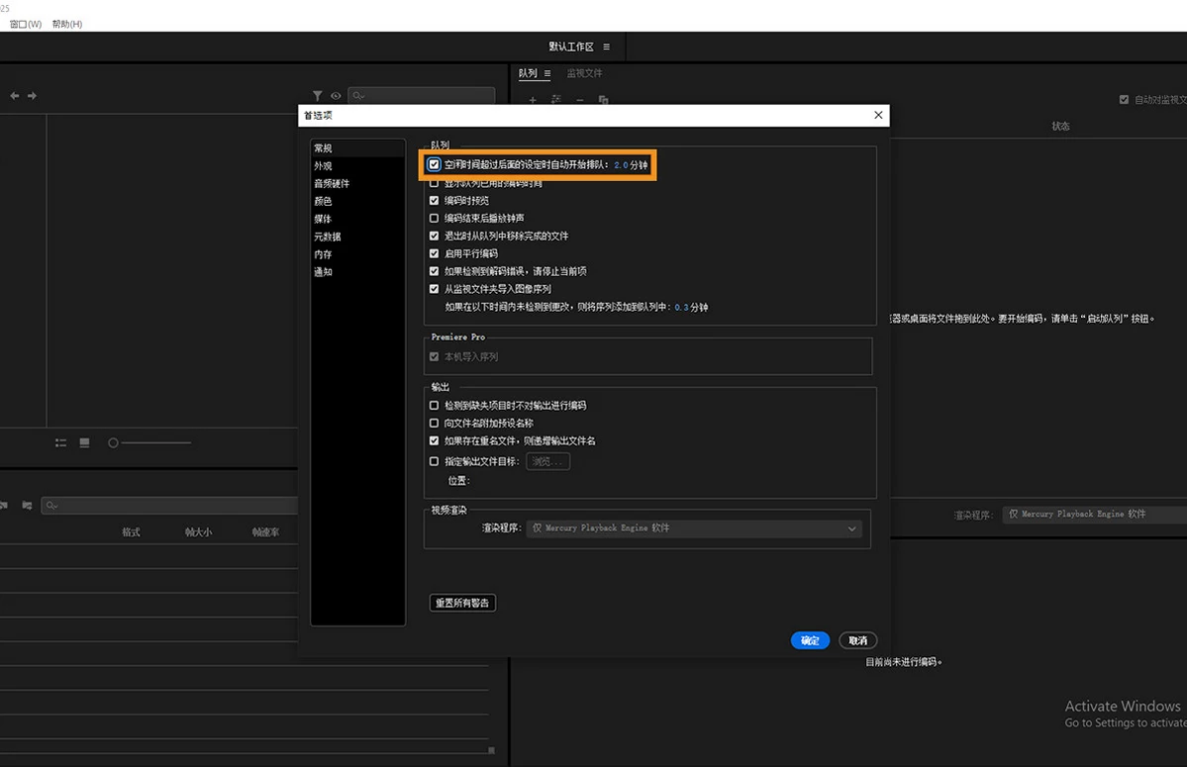This screenshot has height=767, width=1187.
Task: Open the 渲染程序 dropdown in preferences
Action: pos(694,527)
